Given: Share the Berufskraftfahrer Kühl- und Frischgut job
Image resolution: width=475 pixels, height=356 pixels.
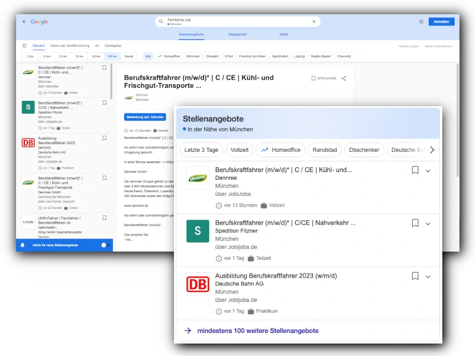Looking at the screenshot, I should click(x=344, y=78).
